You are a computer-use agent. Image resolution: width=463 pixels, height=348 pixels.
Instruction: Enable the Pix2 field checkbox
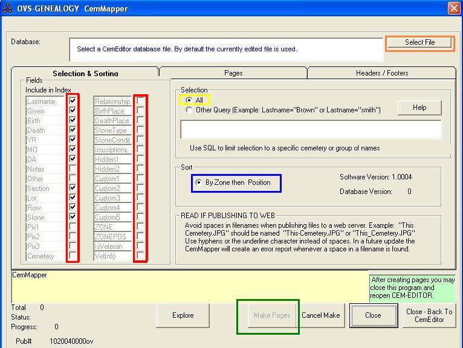(x=73, y=236)
